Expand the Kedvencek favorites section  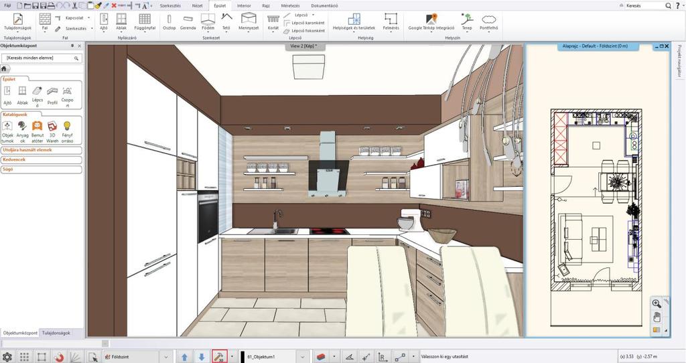(42, 159)
